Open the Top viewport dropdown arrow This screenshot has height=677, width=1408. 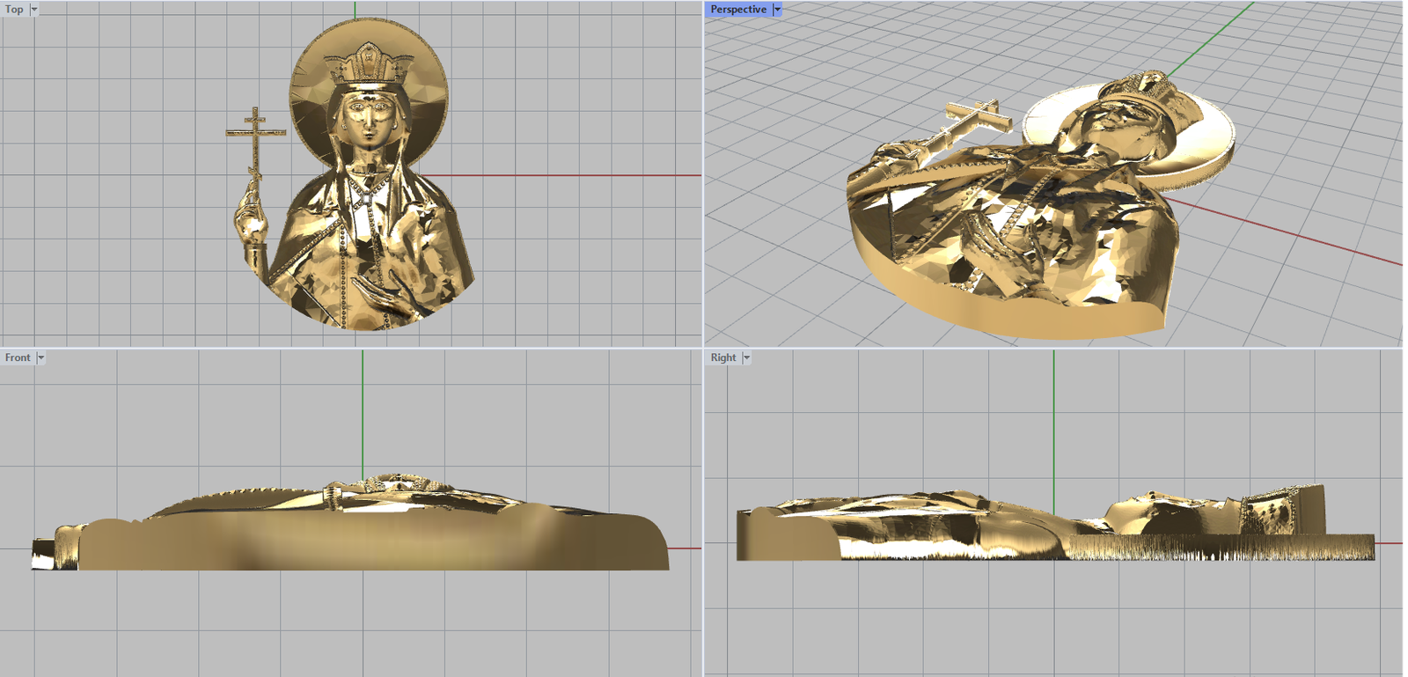click(34, 10)
